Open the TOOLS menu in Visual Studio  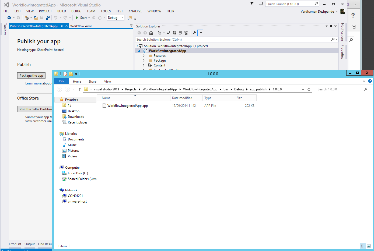tap(106, 11)
